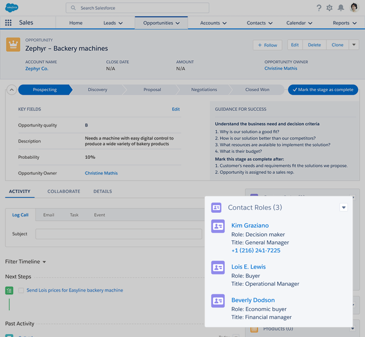Click the Salesforce cloud logo

pos(12,8)
